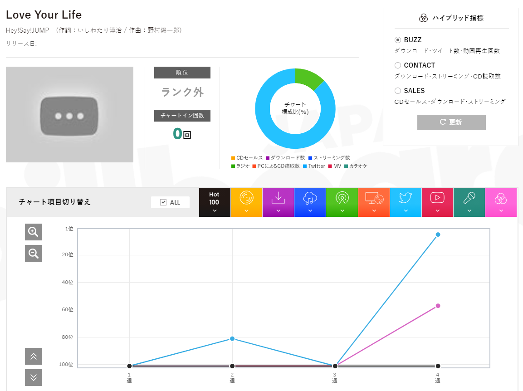Click the CDセールス legend swatch
Screen dimensions: 523x391
pos(233,158)
